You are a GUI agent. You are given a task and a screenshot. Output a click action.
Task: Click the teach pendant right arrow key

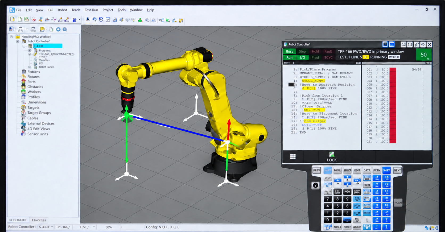click(x=357, y=181)
